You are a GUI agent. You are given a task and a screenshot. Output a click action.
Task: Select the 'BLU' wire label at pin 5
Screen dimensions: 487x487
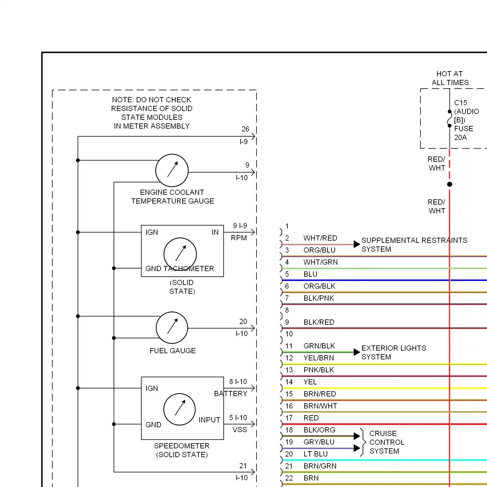(x=310, y=274)
